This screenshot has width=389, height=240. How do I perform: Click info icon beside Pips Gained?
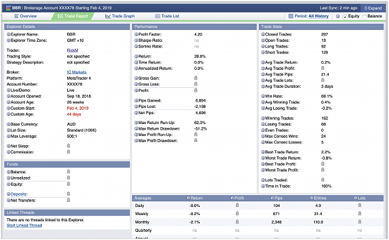click(136, 100)
